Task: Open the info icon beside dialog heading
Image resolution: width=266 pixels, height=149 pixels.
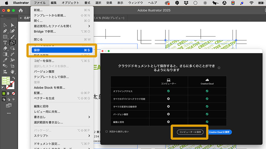Action: pos(219,68)
